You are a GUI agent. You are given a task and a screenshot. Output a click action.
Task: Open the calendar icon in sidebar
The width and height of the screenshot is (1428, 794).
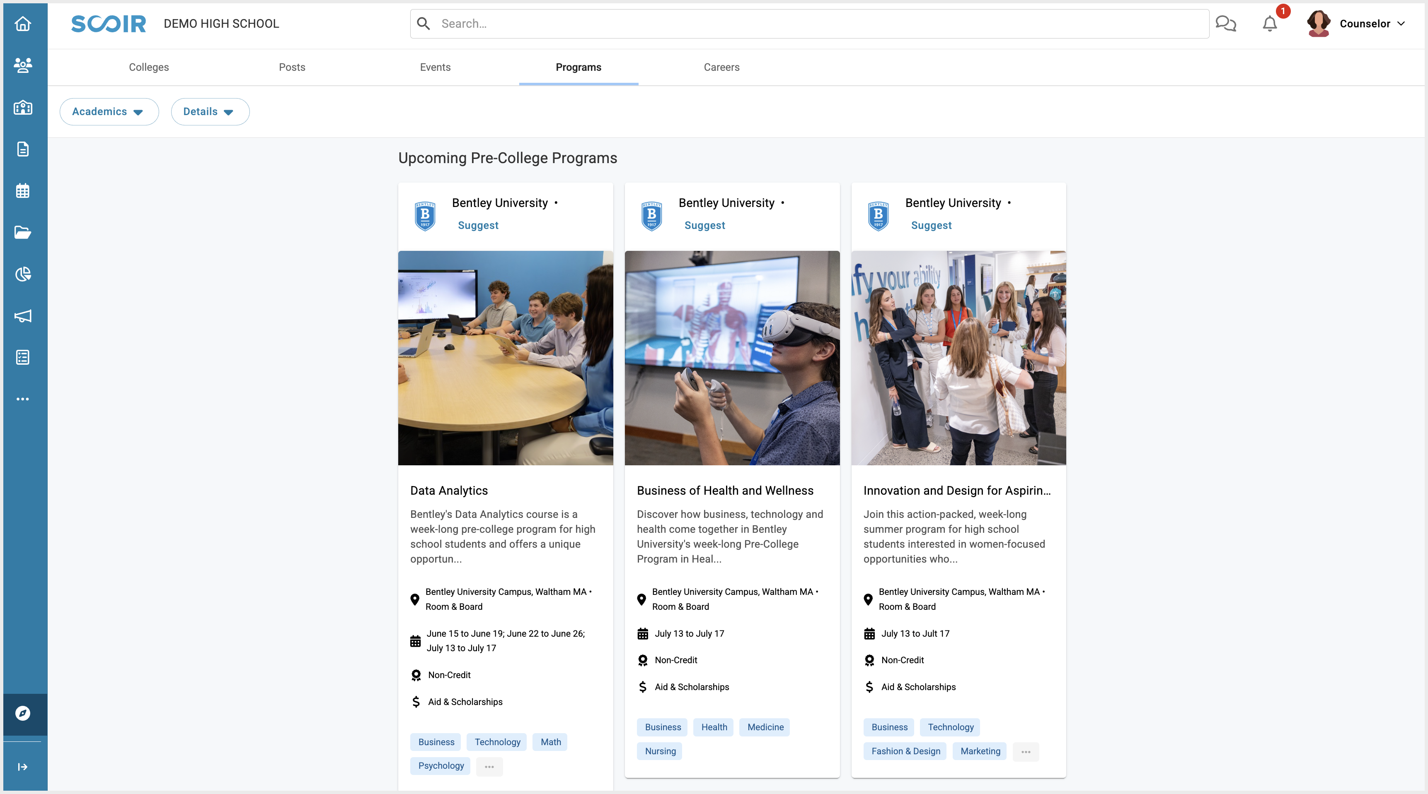(23, 191)
